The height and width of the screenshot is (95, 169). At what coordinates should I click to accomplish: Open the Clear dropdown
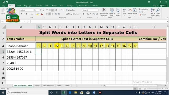pos(143,15)
